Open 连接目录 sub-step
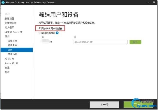The width and height of the screenshot is (158, 110). click(12, 41)
